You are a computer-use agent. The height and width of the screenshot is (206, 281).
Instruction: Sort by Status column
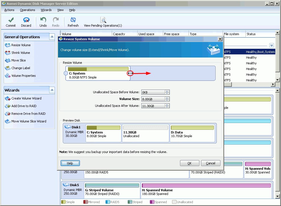click(x=260, y=34)
